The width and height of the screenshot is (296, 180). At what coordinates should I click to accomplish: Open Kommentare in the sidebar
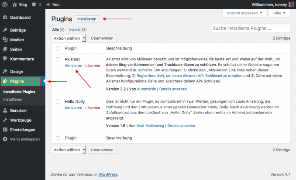coord(22,59)
